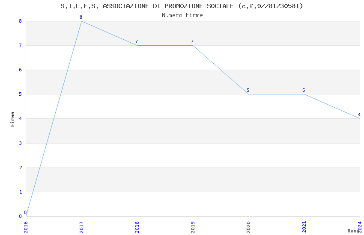Click the y-axis tick value 5

[x=21, y=94]
